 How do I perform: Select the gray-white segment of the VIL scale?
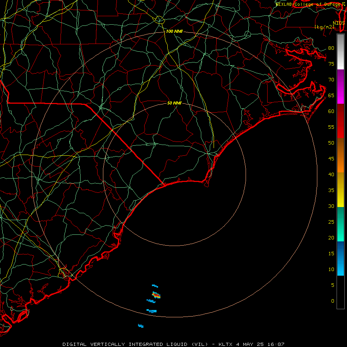point(340,52)
